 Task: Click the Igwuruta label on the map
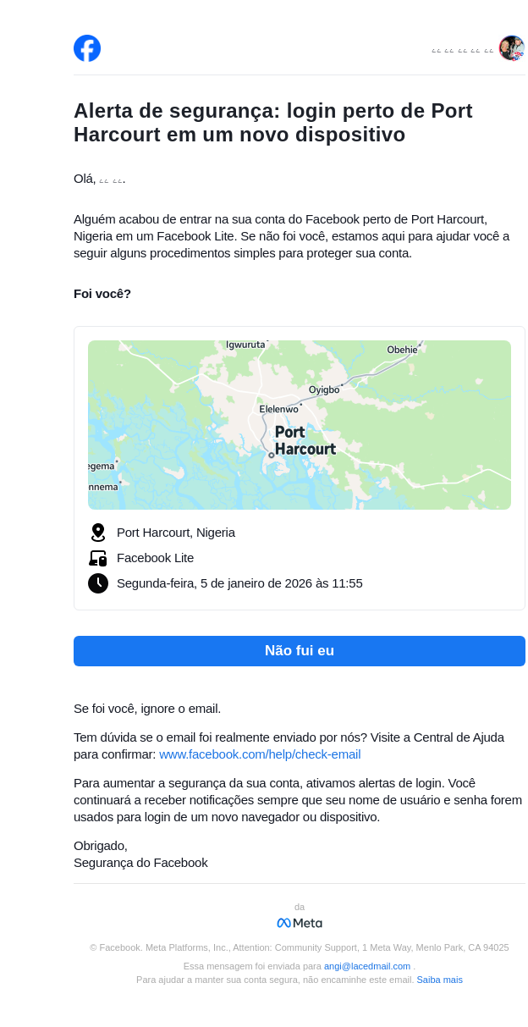click(x=245, y=345)
